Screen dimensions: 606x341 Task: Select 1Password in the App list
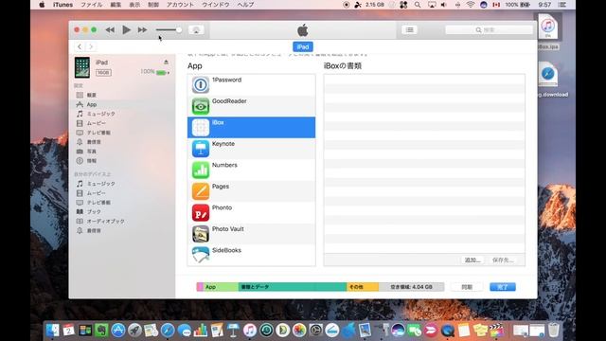point(251,85)
